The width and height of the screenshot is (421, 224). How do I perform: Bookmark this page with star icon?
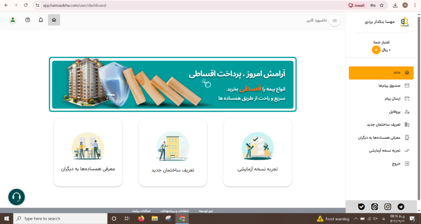point(382,5)
